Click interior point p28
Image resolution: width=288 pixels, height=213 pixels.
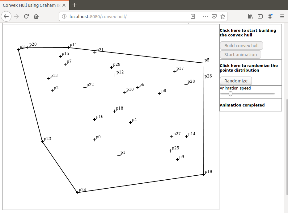pyautogui.click(x=186, y=84)
